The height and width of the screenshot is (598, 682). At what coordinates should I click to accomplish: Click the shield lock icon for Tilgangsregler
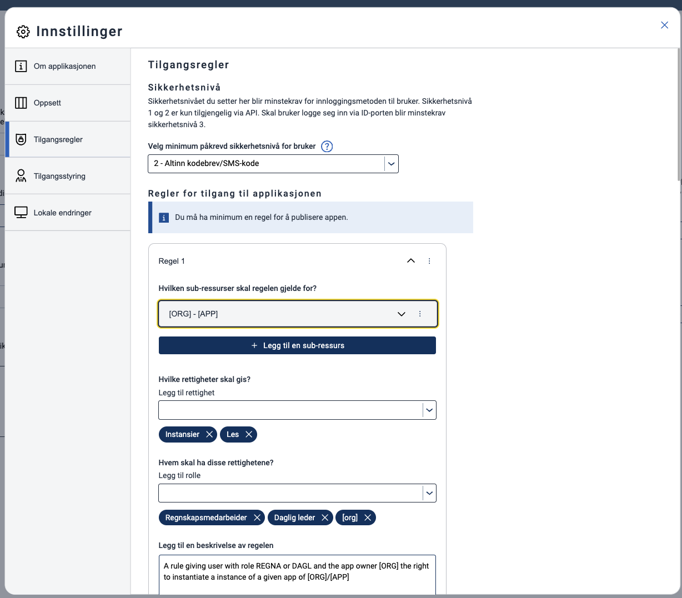[x=21, y=139]
